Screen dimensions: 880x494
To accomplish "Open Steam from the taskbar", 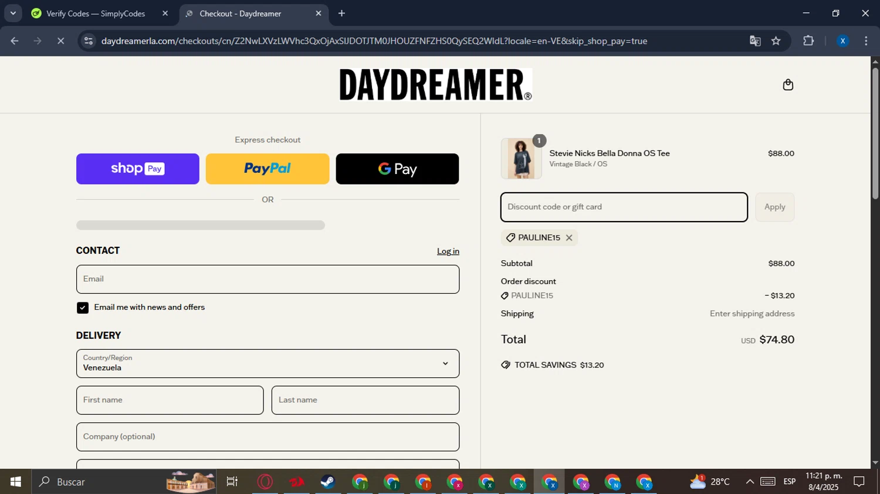I will click(328, 482).
